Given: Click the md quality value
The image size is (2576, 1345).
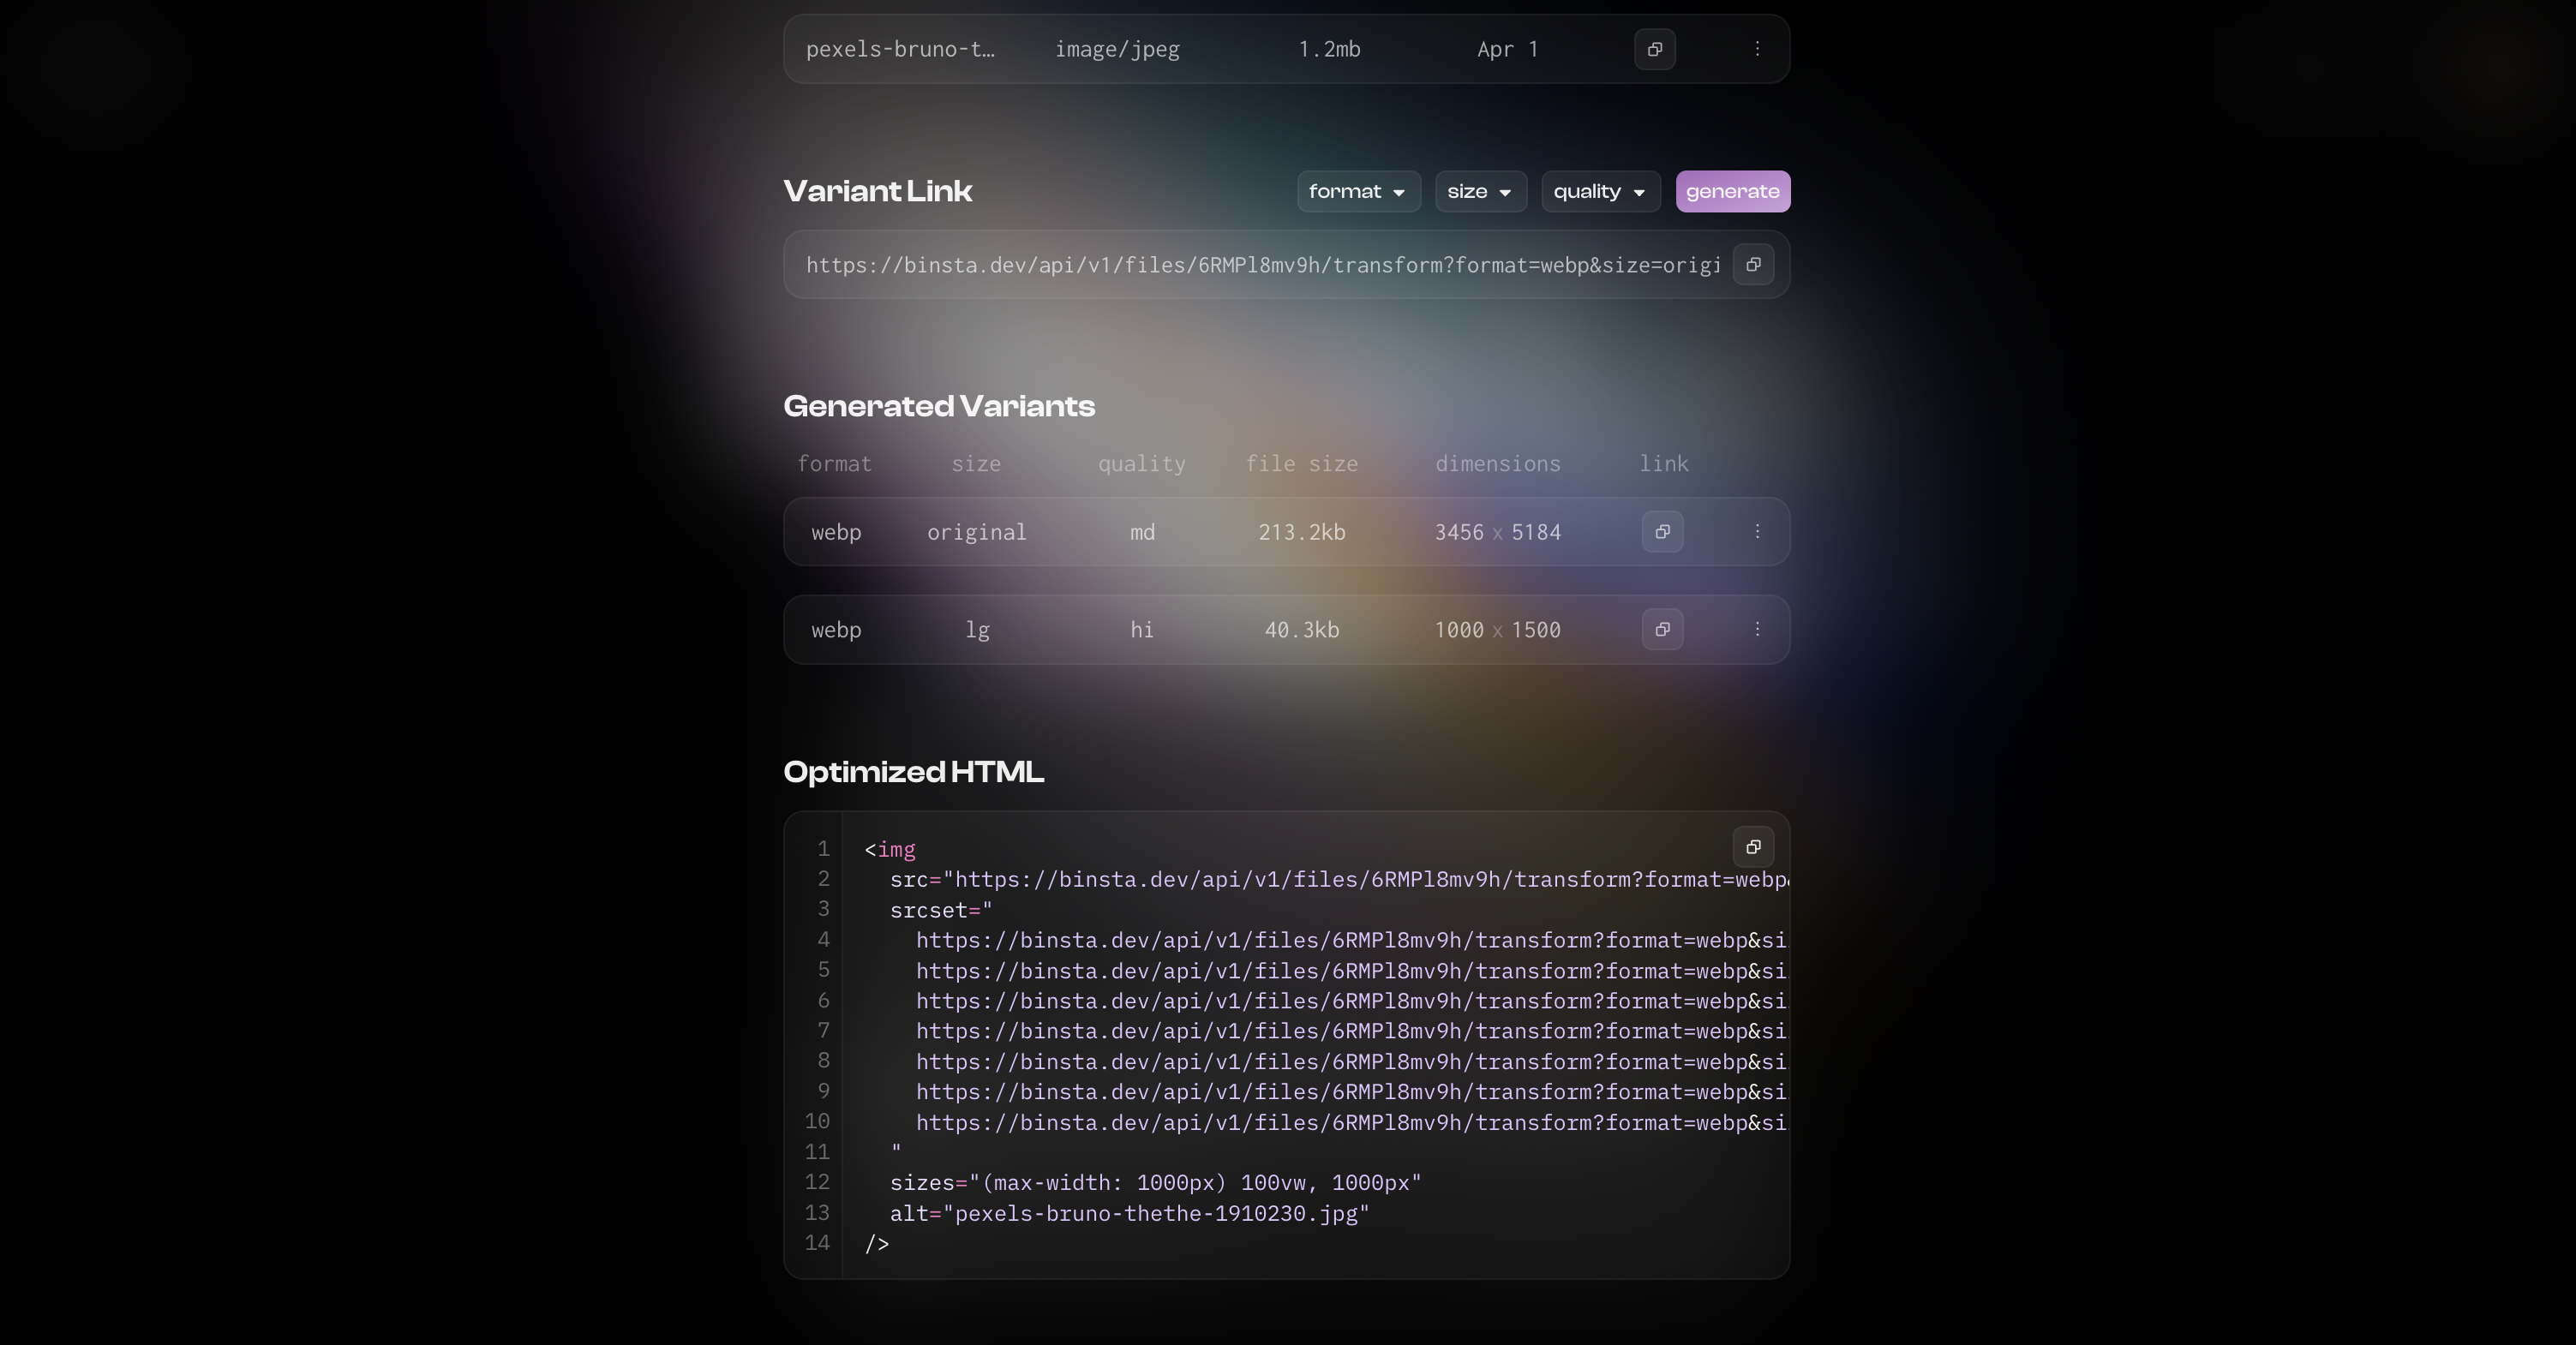Looking at the screenshot, I should [x=1142, y=532].
